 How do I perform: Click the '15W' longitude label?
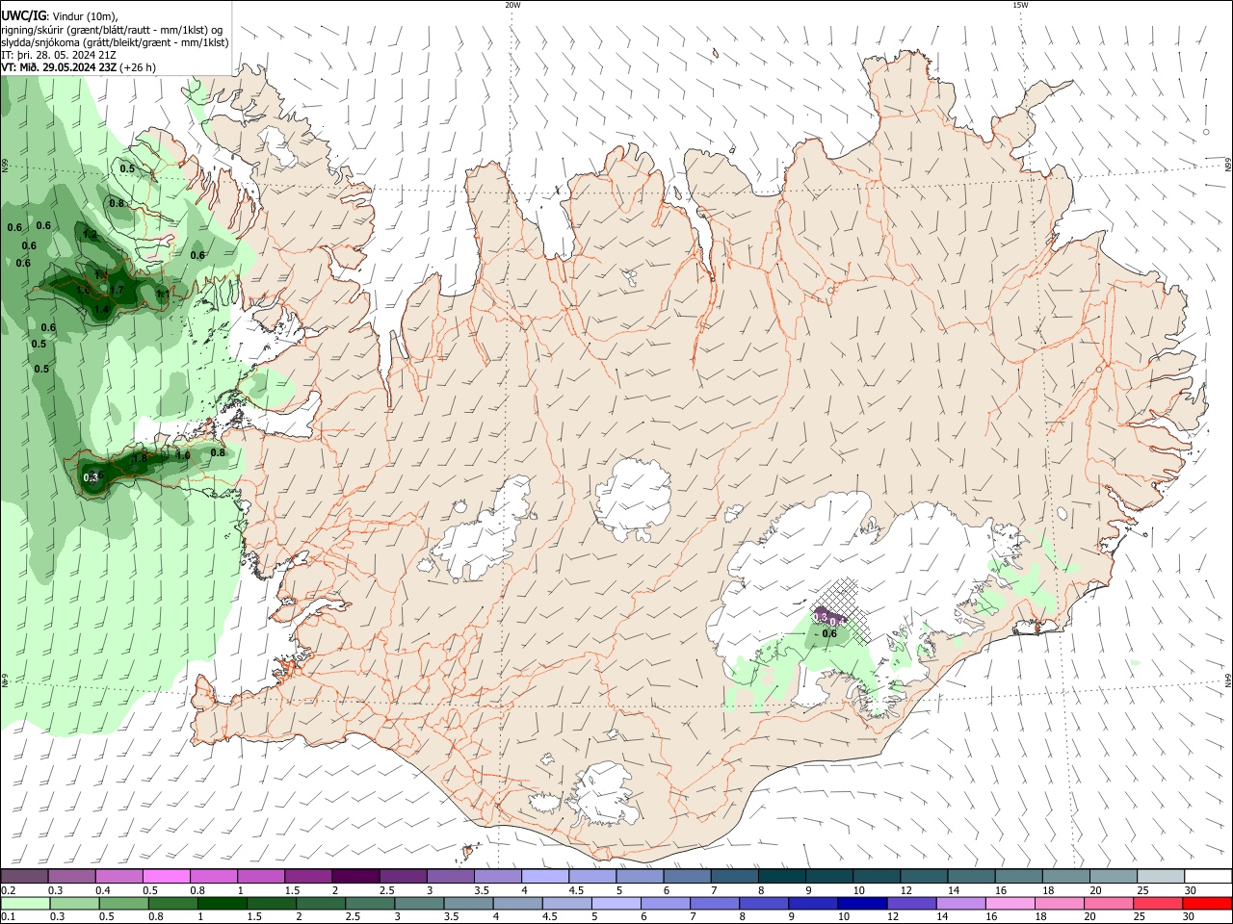1020,5
